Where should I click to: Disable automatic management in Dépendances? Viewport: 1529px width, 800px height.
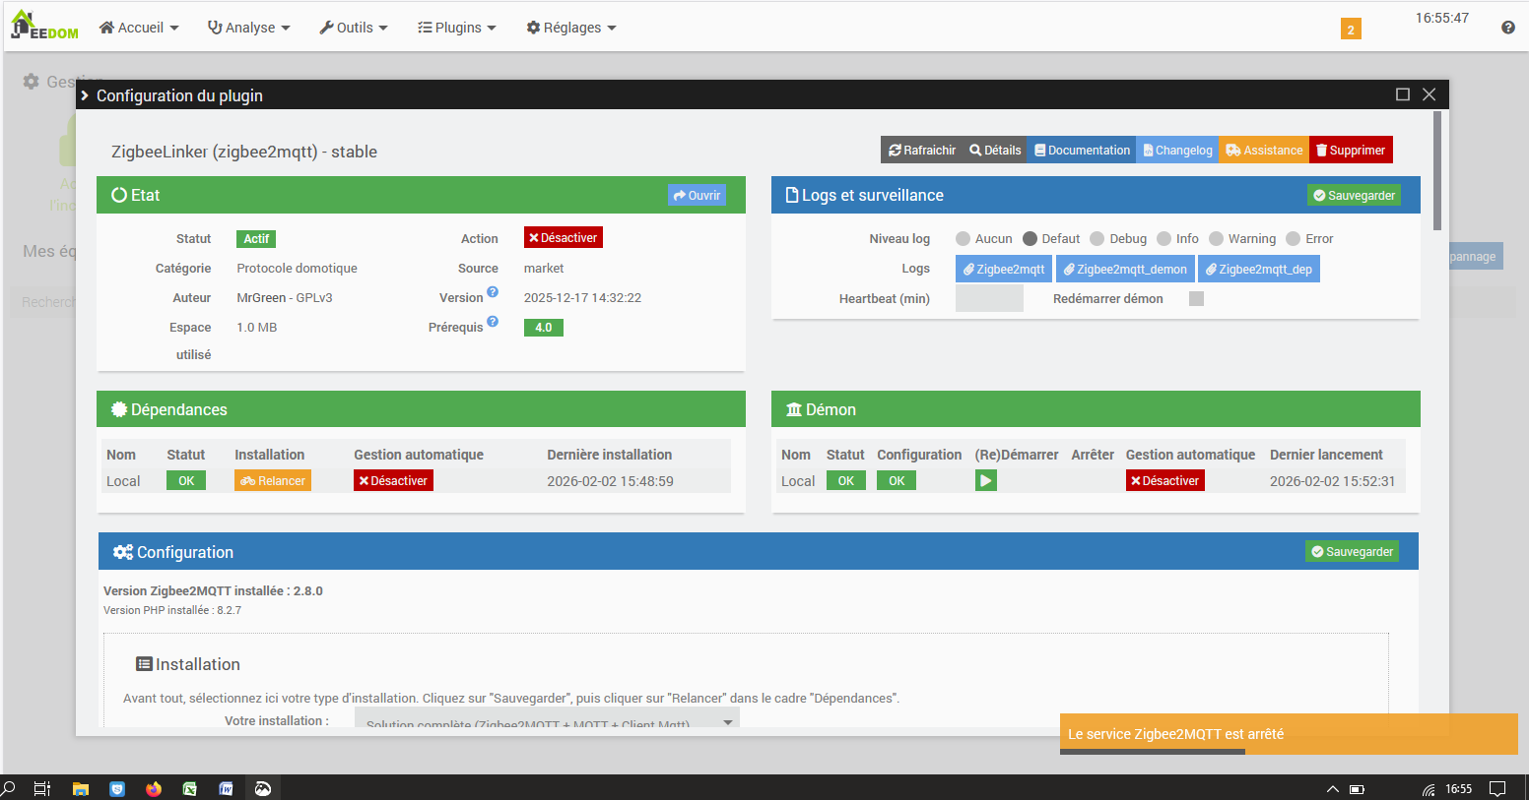coord(393,481)
